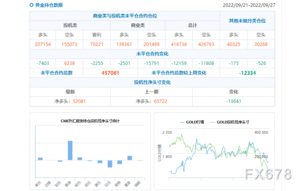Click the 澳元 bar in bar chart
Viewport: 306px width, 191px height.
click(100, 161)
